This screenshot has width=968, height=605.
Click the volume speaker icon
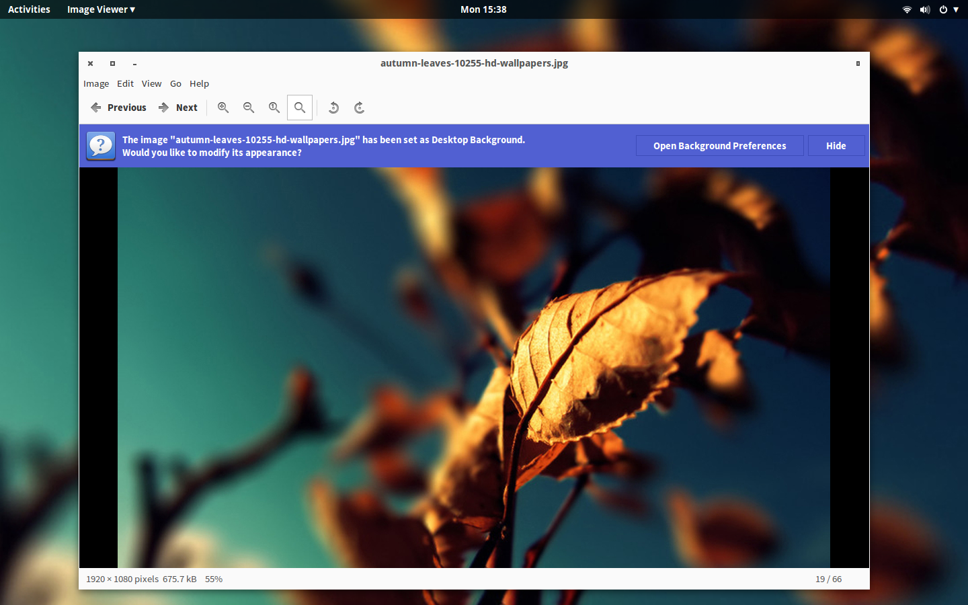point(925,9)
